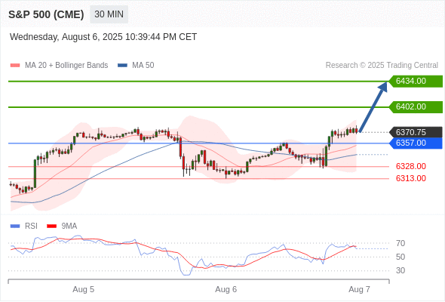Click the RSI 70 level label
Viewport: 445px width, 302px height.
point(400,243)
